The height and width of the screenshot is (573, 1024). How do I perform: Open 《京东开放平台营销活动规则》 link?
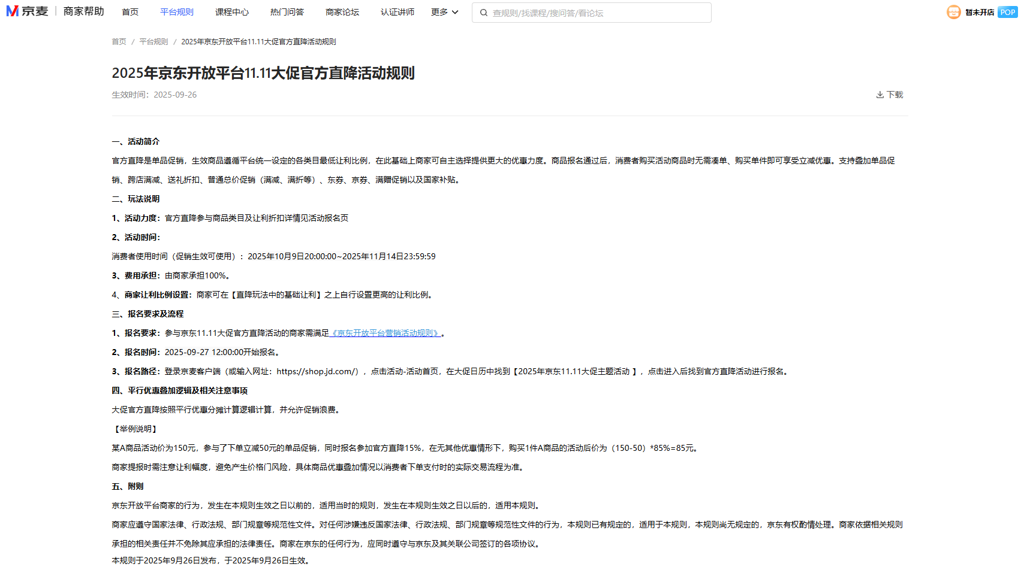pyautogui.click(x=387, y=333)
